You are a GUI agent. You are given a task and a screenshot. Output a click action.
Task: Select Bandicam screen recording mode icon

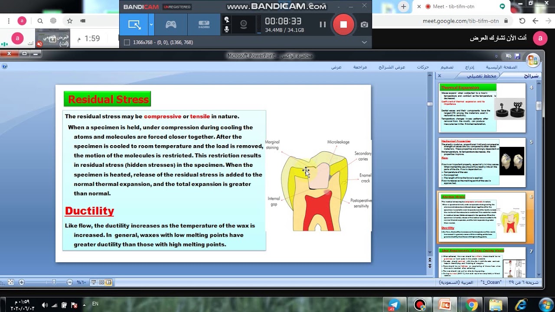pyautogui.click(x=134, y=25)
